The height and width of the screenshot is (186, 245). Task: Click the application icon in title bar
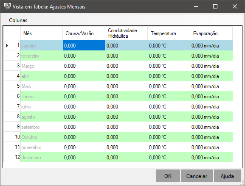pos(7,6)
